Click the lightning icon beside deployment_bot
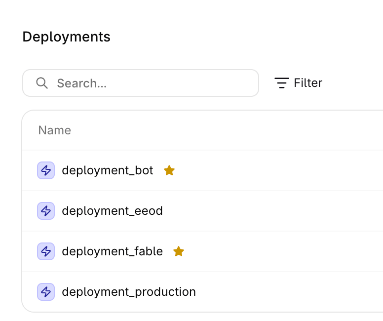Viewport: 383px width, 321px height. coord(46,170)
